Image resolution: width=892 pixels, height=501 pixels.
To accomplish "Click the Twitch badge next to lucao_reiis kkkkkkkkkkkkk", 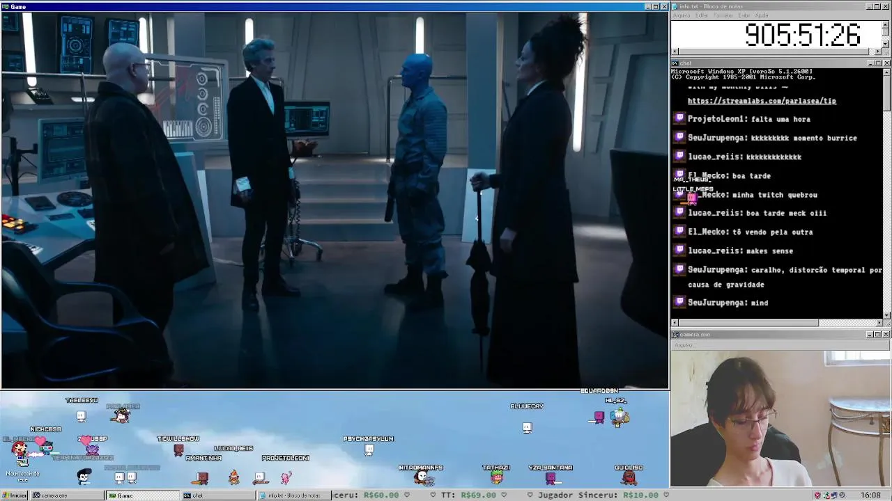I will pyautogui.click(x=679, y=157).
